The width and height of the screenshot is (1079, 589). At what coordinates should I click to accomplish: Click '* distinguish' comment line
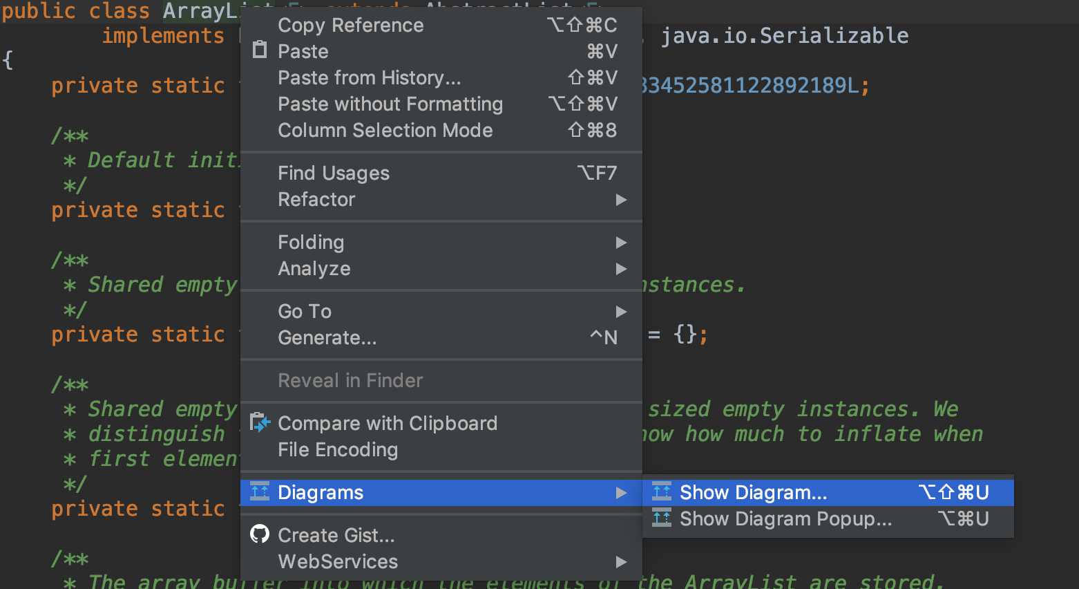(x=144, y=433)
